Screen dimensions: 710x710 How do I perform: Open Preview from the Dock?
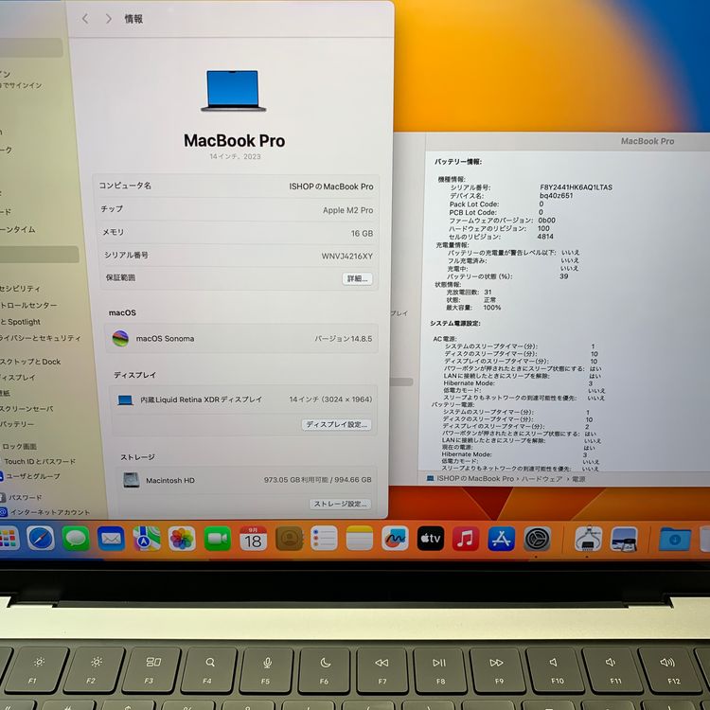[624, 540]
